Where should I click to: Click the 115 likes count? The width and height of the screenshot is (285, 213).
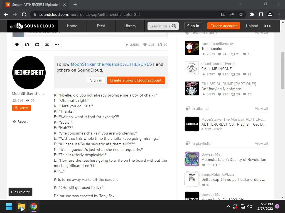click(149, 45)
